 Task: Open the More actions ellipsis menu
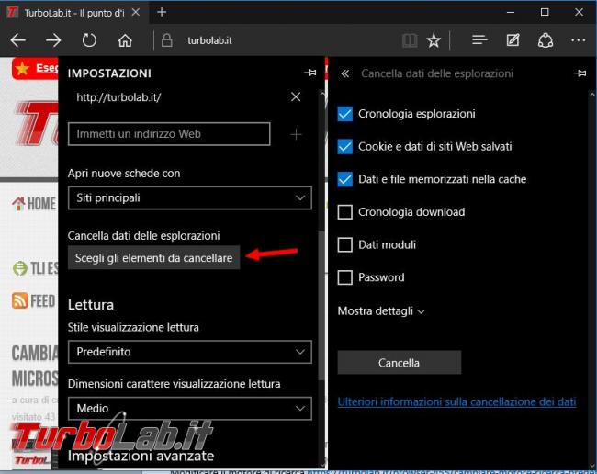(x=579, y=40)
